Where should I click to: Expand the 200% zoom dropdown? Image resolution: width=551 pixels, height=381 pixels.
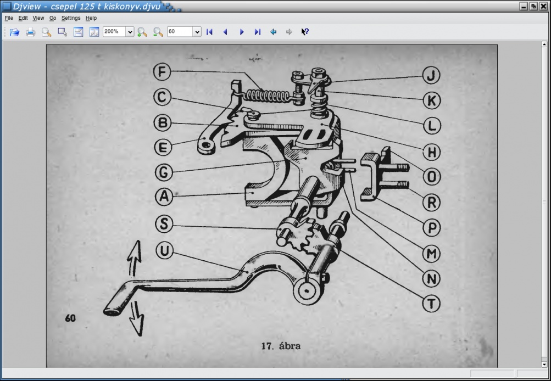130,32
